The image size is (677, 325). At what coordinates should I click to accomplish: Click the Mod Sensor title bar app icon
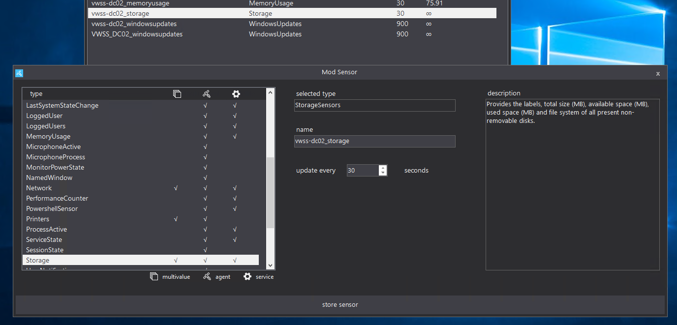point(19,73)
